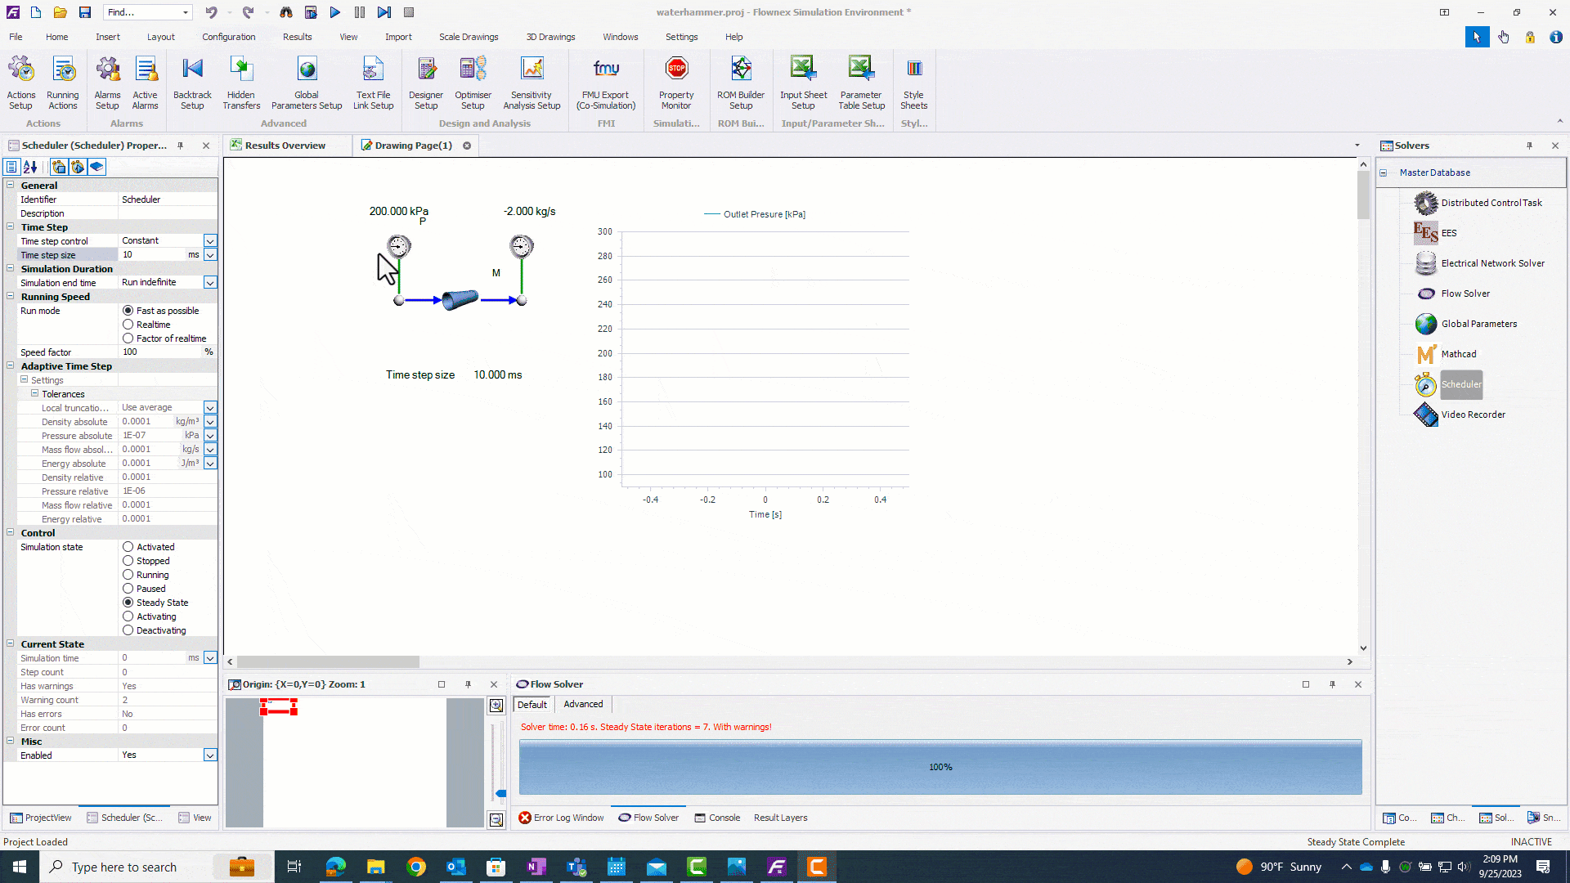Screen dimensions: 1570x883
Task: Open Property Monitor tool
Action: coord(676,83)
